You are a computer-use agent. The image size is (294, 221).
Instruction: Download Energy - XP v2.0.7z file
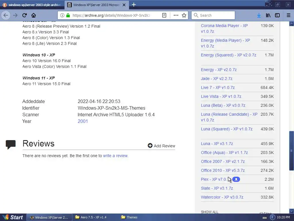219,70
